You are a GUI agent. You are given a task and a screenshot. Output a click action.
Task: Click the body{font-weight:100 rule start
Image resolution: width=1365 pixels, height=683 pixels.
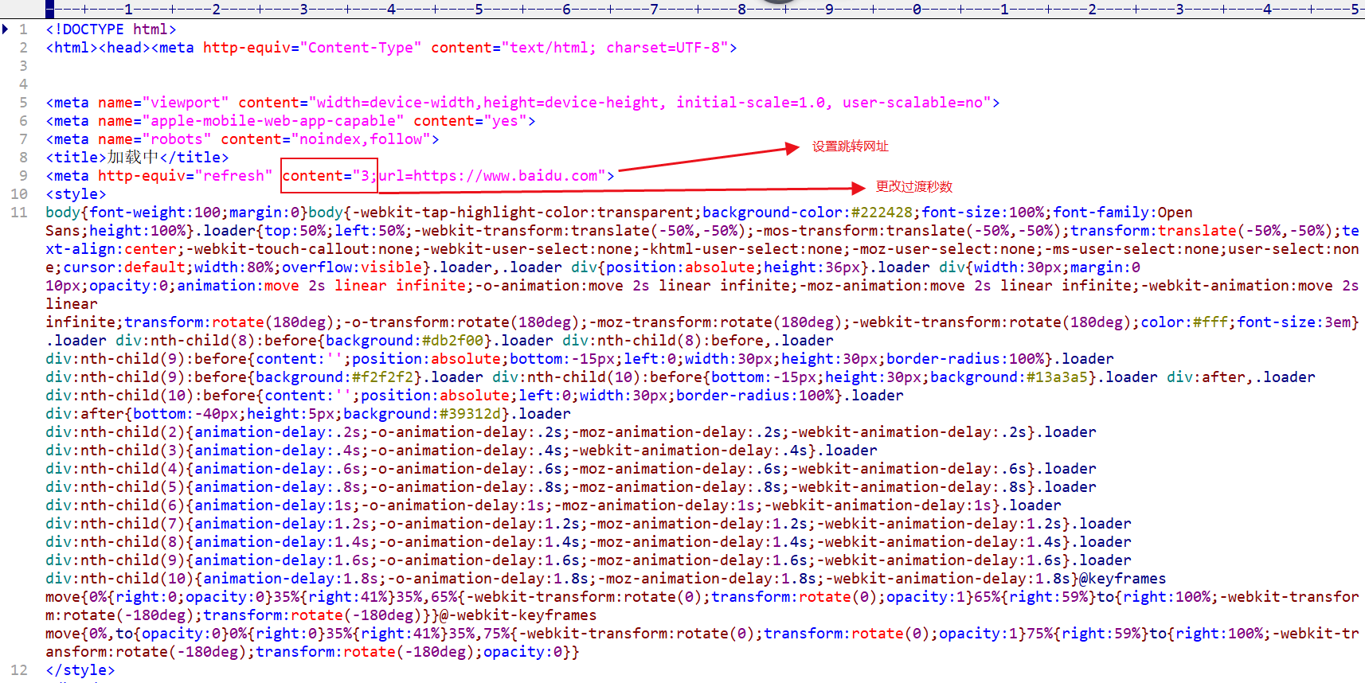133,213
